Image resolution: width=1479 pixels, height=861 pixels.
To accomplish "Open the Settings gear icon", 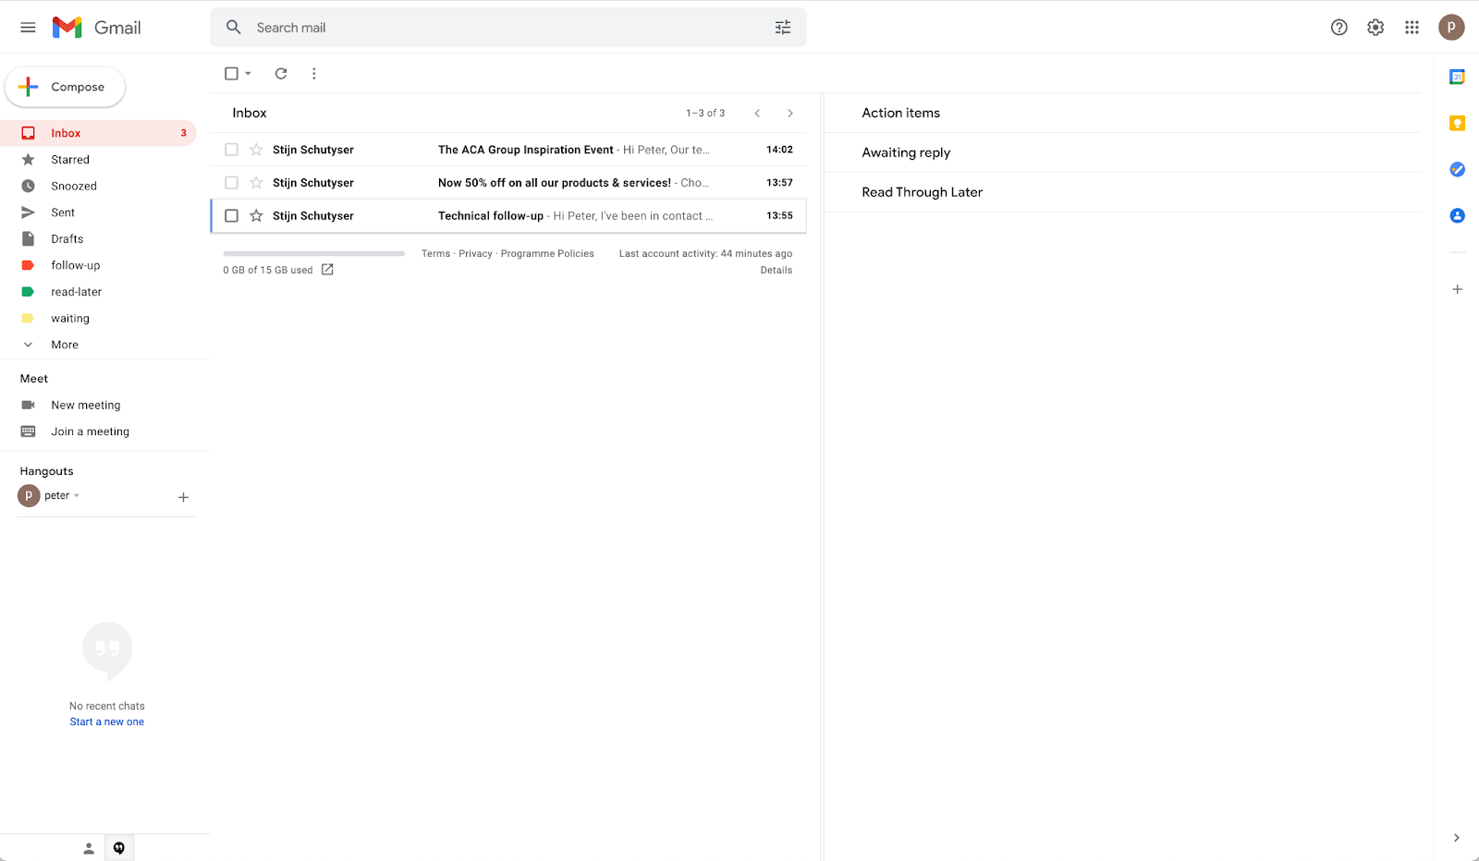I will point(1375,28).
